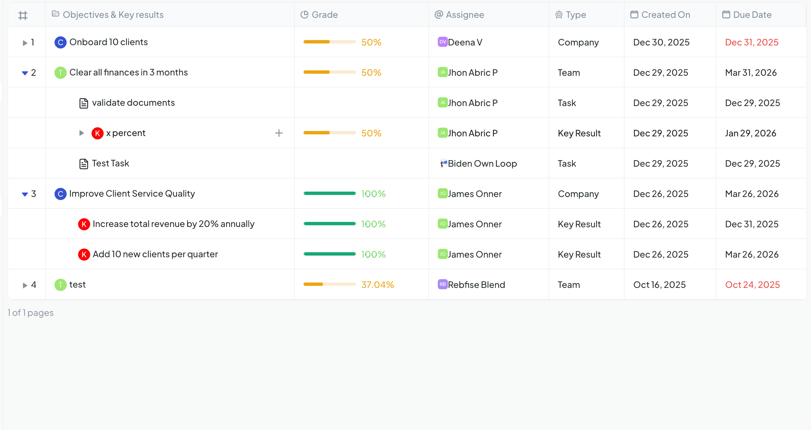The image size is (811, 430).
Task: Open Add 10 new clients per quarter
Action: tap(155, 254)
